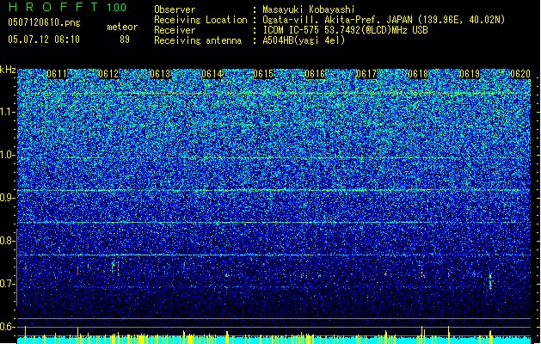This screenshot has width=541, height=344.
Task: Click the 0.8 frequency axis label
Action: 6,241
